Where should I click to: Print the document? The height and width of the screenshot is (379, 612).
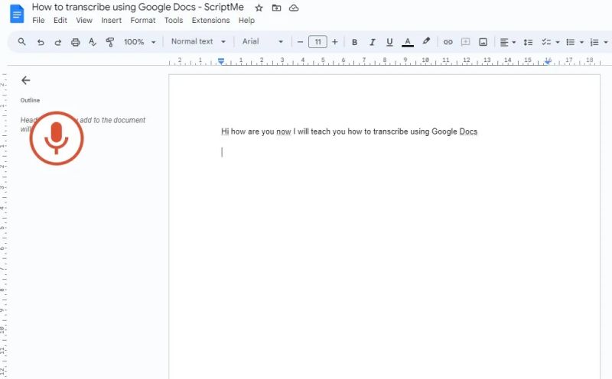point(75,42)
